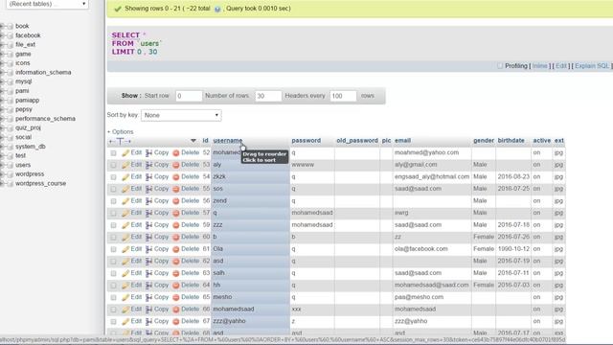Expand the information_schema tree node

pyautogui.click(x=2, y=73)
